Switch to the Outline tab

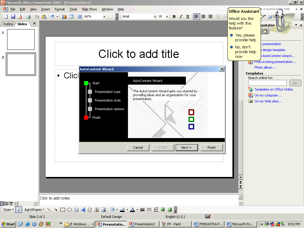(x=8, y=24)
